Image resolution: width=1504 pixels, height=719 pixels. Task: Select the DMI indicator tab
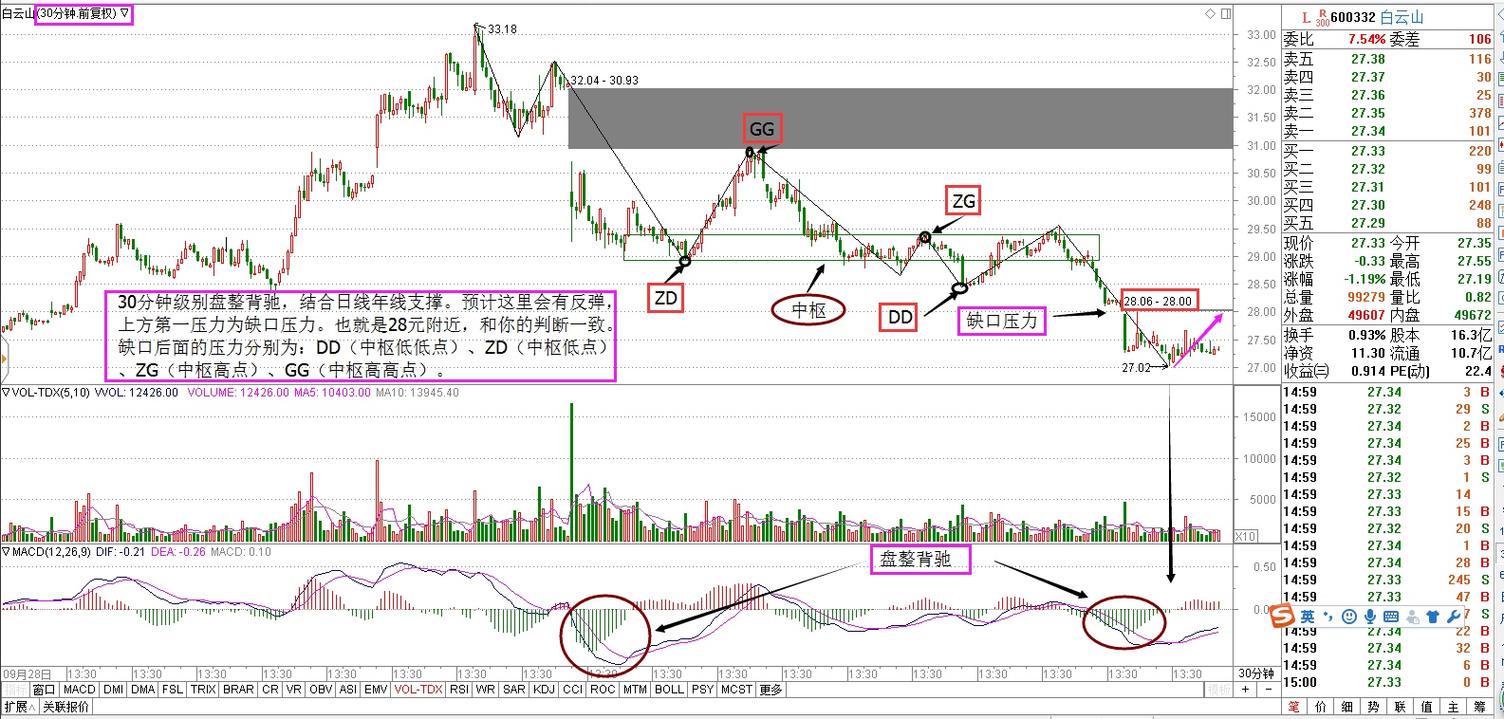[x=113, y=690]
